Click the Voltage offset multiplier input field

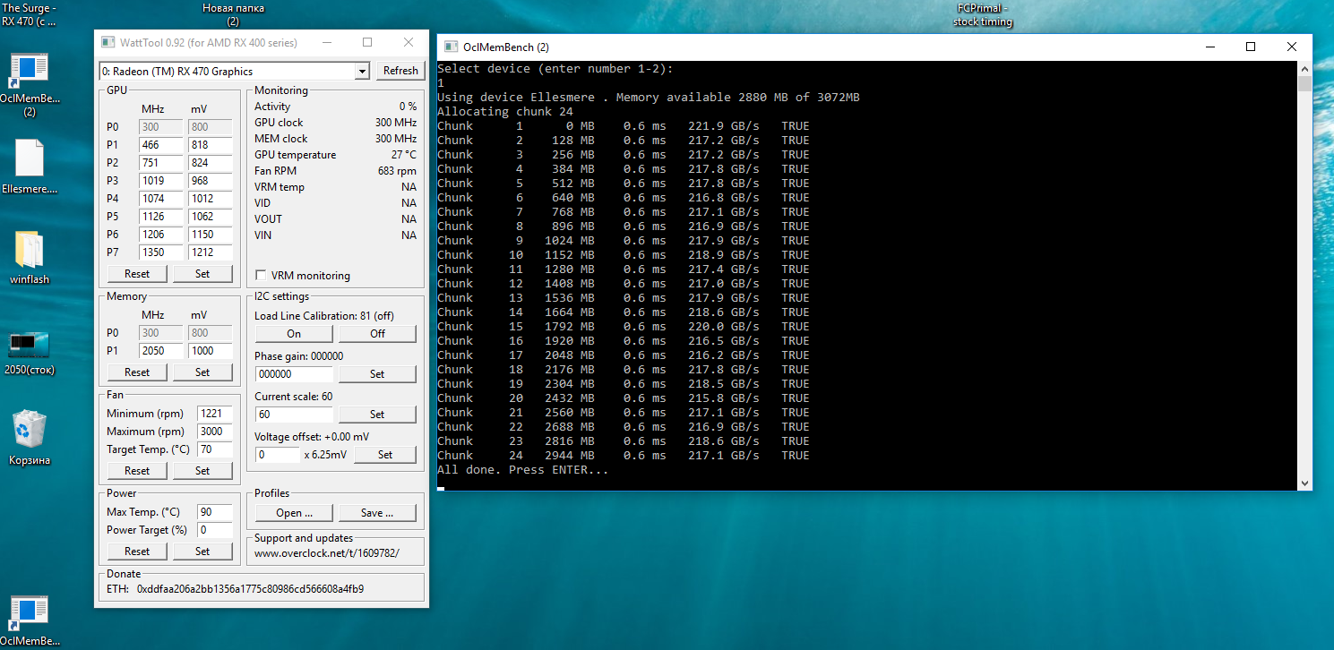(278, 455)
